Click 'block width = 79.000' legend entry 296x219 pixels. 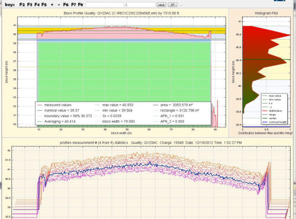click(x=115, y=121)
